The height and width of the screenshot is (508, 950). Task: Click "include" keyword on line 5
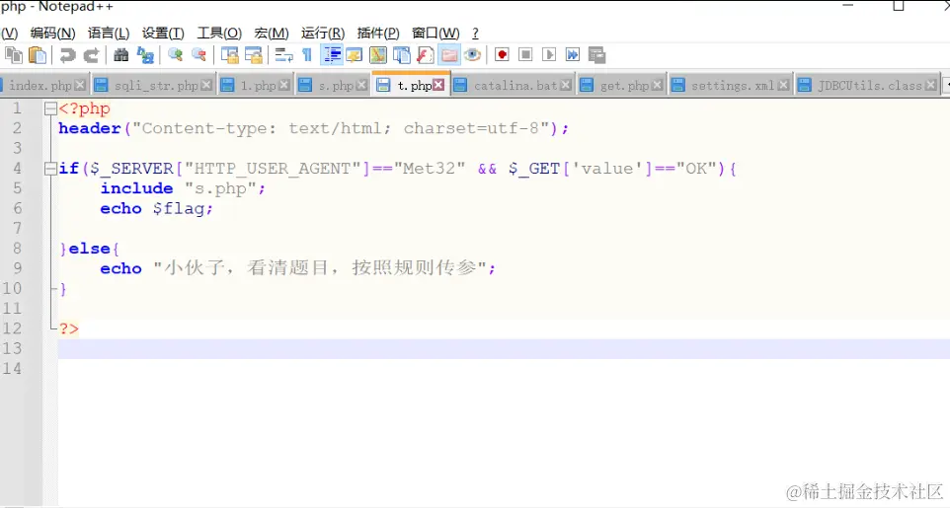coord(137,188)
